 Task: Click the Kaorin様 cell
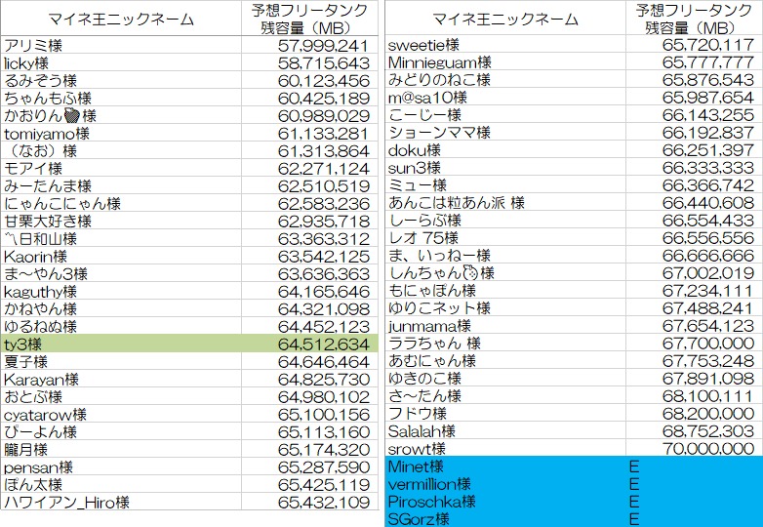coord(121,256)
